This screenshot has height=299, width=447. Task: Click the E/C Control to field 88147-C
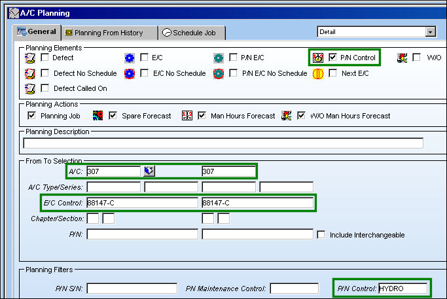258,203
